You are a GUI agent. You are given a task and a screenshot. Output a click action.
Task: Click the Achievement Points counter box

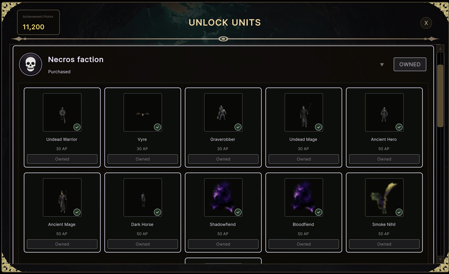pyautogui.click(x=38, y=22)
